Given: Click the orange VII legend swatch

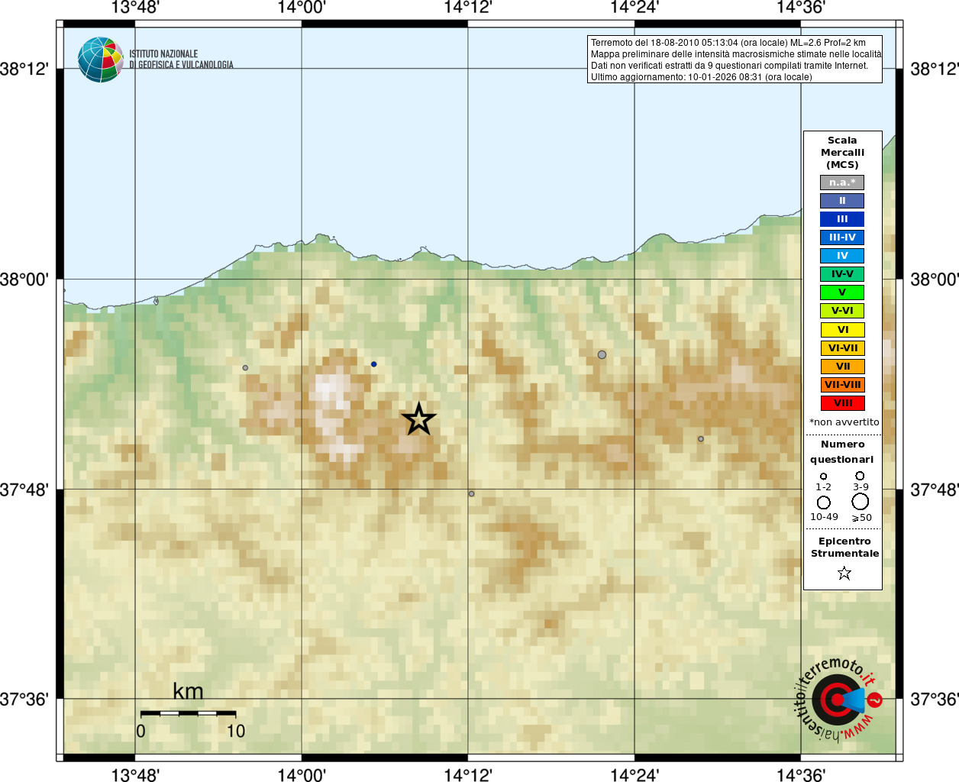Looking at the screenshot, I should 842,367.
